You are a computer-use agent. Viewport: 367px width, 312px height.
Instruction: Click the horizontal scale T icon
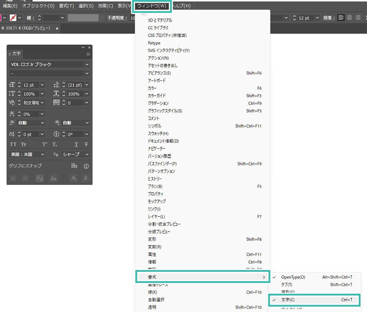click(56, 94)
